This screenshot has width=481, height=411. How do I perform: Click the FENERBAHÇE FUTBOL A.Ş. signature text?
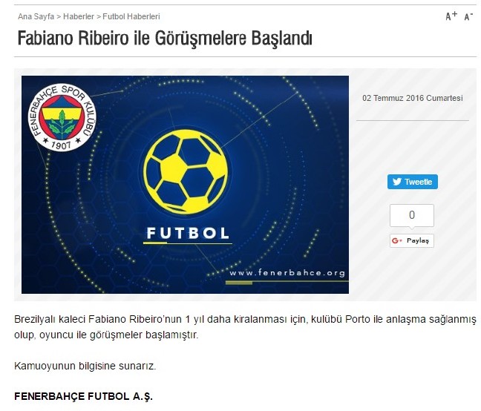point(83,396)
